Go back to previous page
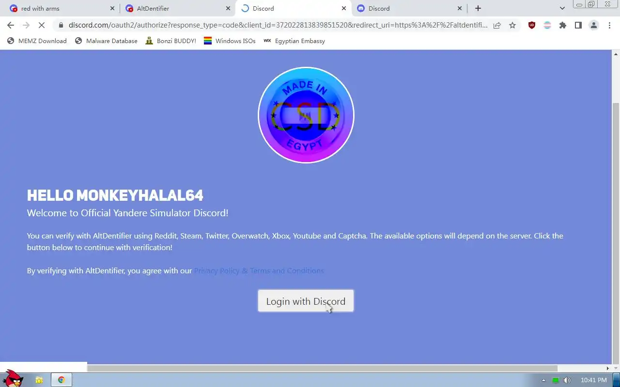 (11, 25)
